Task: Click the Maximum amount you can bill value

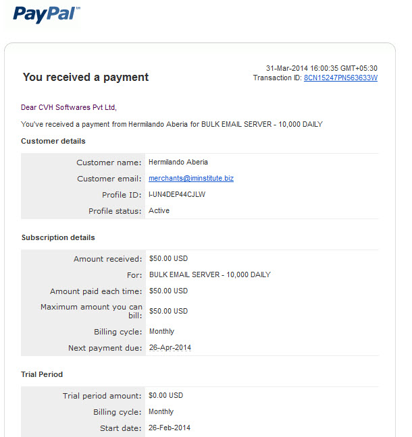Action: pyautogui.click(x=168, y=311)
